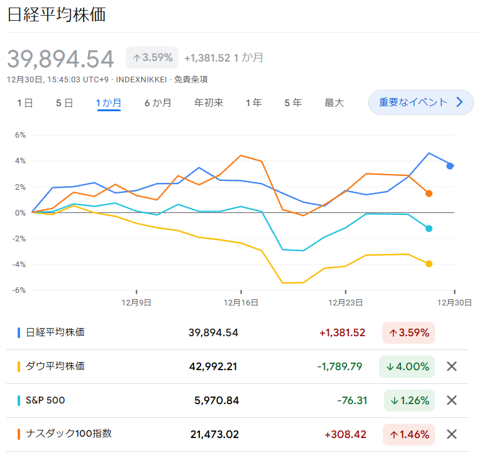Switch to the 5日 range tab

(64, 103)
